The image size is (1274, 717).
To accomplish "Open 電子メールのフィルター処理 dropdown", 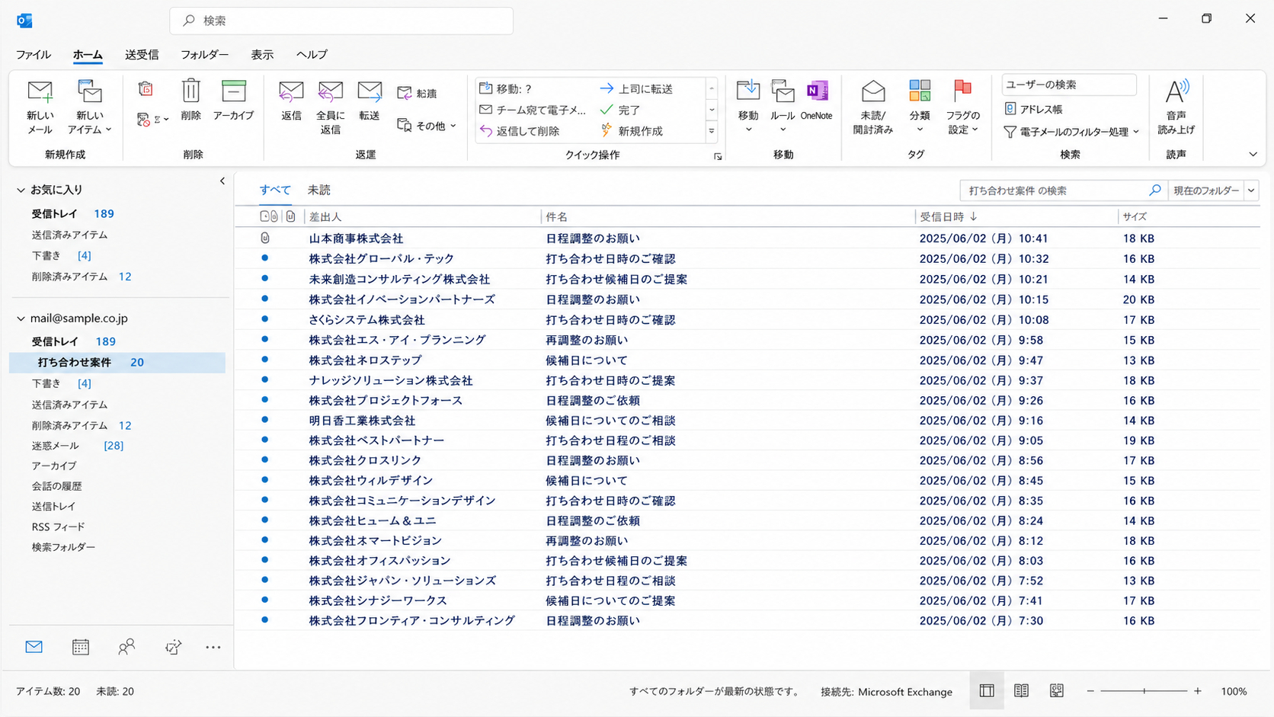I will [1072, 132].
